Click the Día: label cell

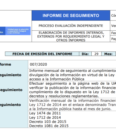coord(85,54)
